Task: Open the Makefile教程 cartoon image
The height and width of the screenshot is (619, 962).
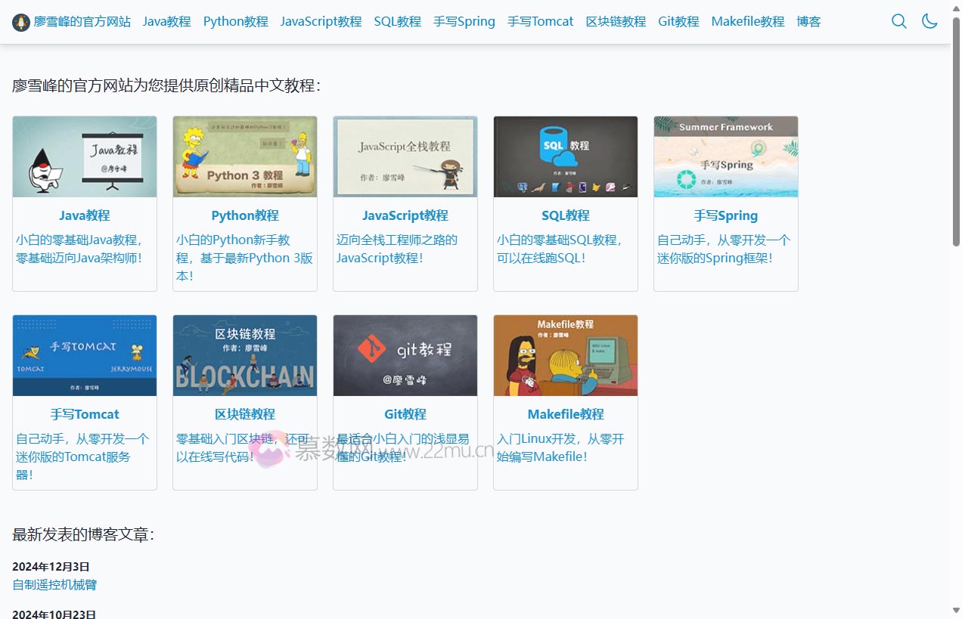Action: tap(566, 356)
